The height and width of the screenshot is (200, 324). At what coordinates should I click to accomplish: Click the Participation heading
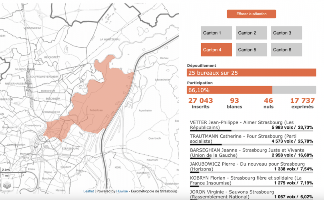[x=200, y=83]
